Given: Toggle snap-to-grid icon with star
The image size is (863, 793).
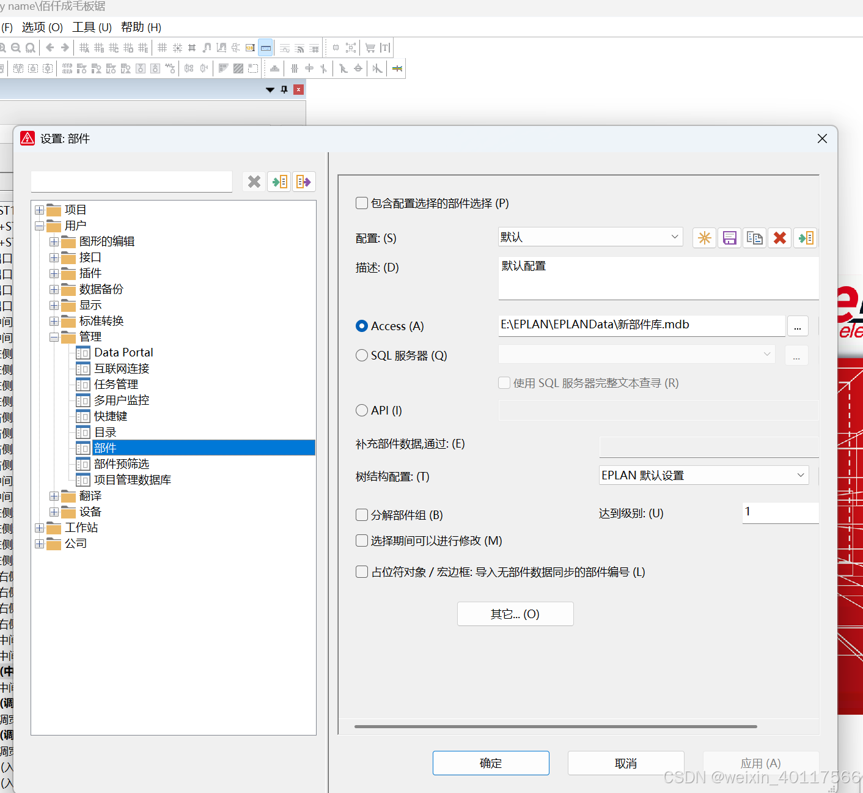Looking at the screenshot, I should coord(177,48).
